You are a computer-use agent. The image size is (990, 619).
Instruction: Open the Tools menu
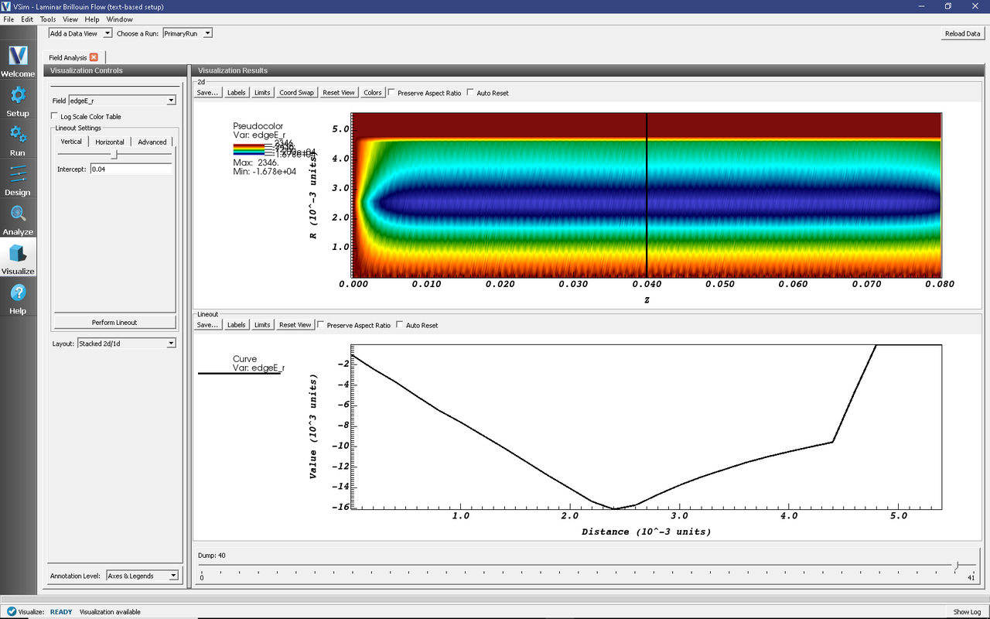[48, 19]
